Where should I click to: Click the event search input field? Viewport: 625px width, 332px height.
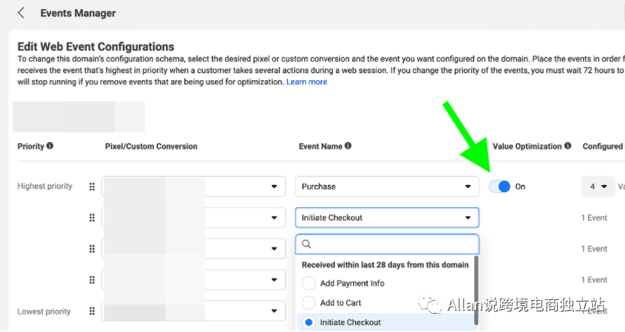click(x=393, y=244)
